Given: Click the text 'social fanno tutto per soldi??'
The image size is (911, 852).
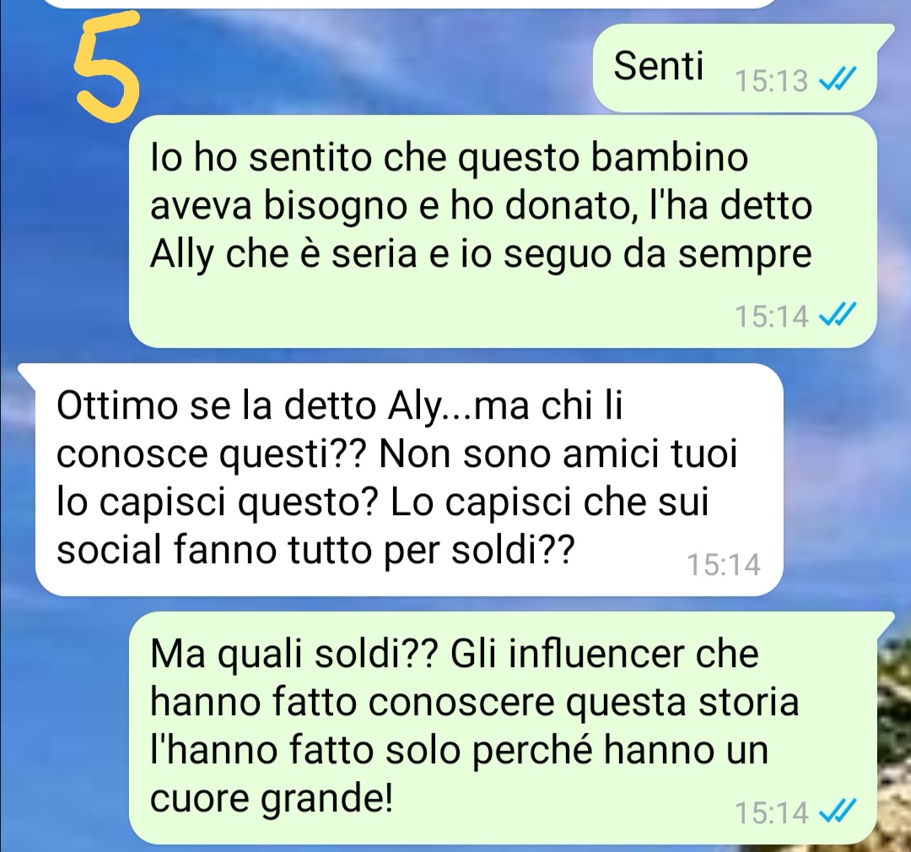Looking at the screenshot, I should (315, 550).
